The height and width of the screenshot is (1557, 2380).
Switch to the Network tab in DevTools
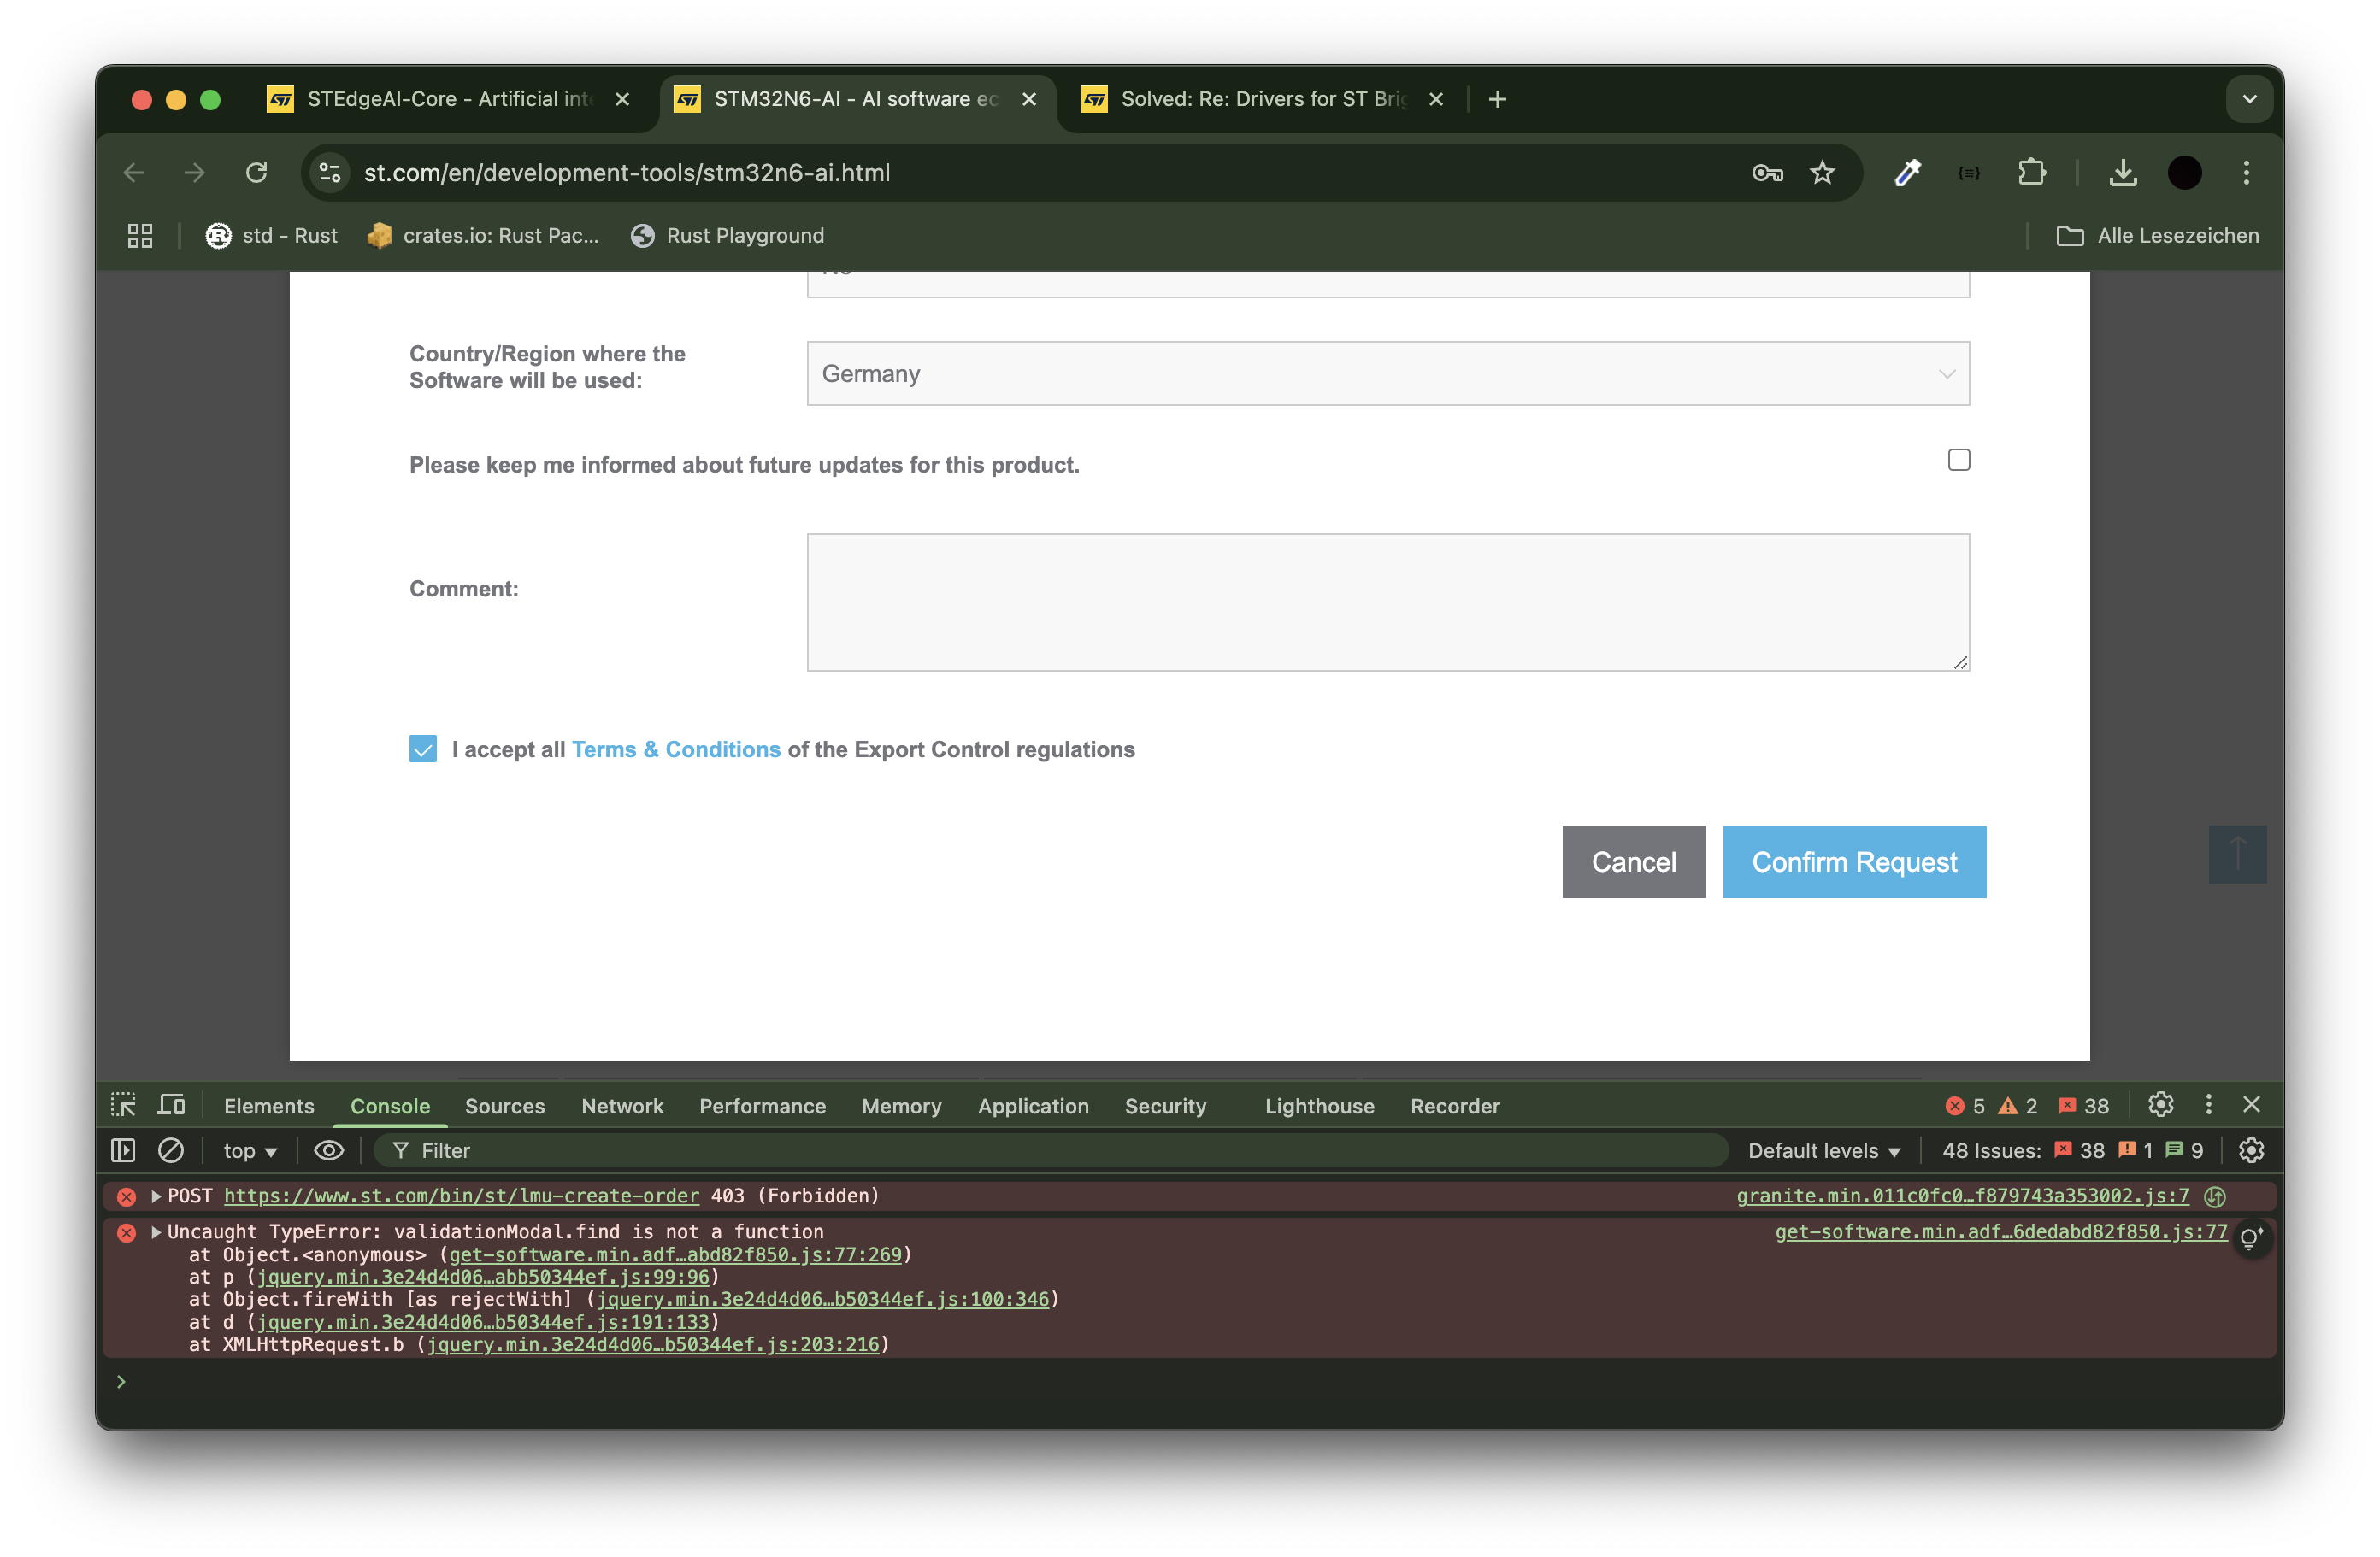click(x=622, y=1107)
